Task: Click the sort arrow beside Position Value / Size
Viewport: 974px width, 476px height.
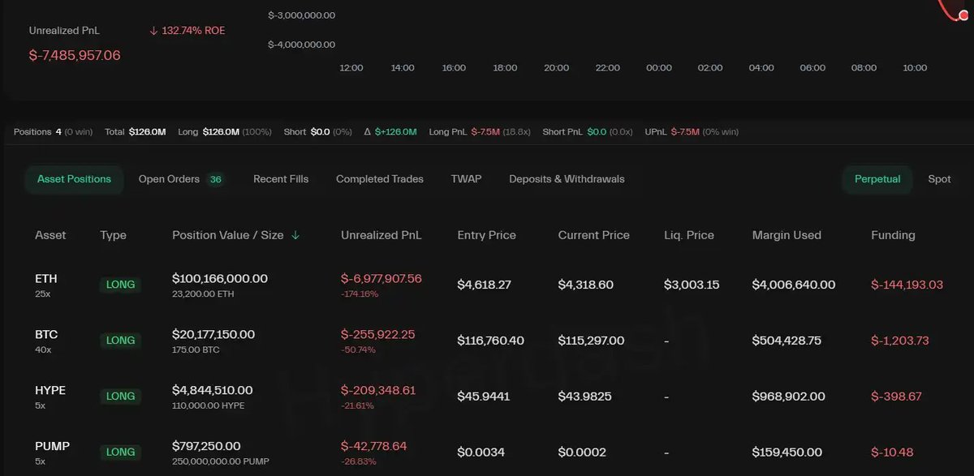Action: point(295,235)
